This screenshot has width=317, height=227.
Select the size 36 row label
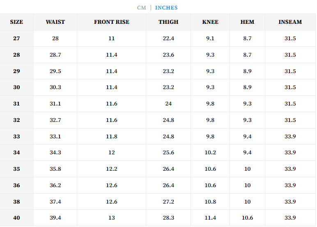click(16, 186)
